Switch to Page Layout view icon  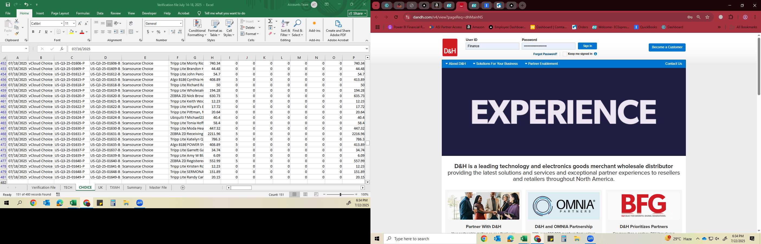[x=305, y=194]
